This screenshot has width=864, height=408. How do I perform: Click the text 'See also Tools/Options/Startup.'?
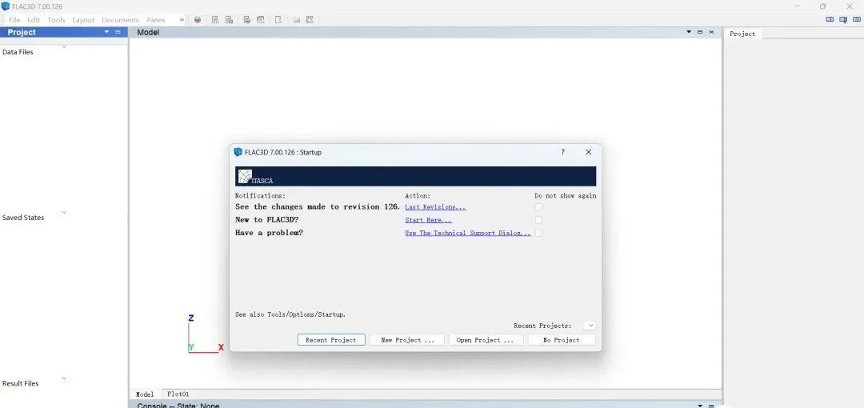click(290, 314)
